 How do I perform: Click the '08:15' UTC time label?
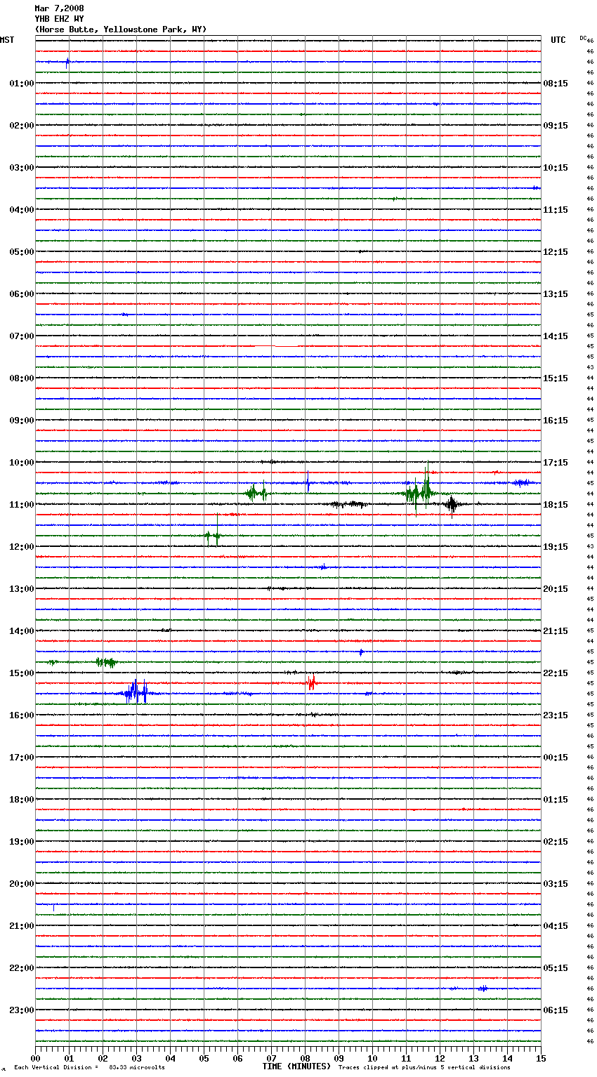click(556, 84)
